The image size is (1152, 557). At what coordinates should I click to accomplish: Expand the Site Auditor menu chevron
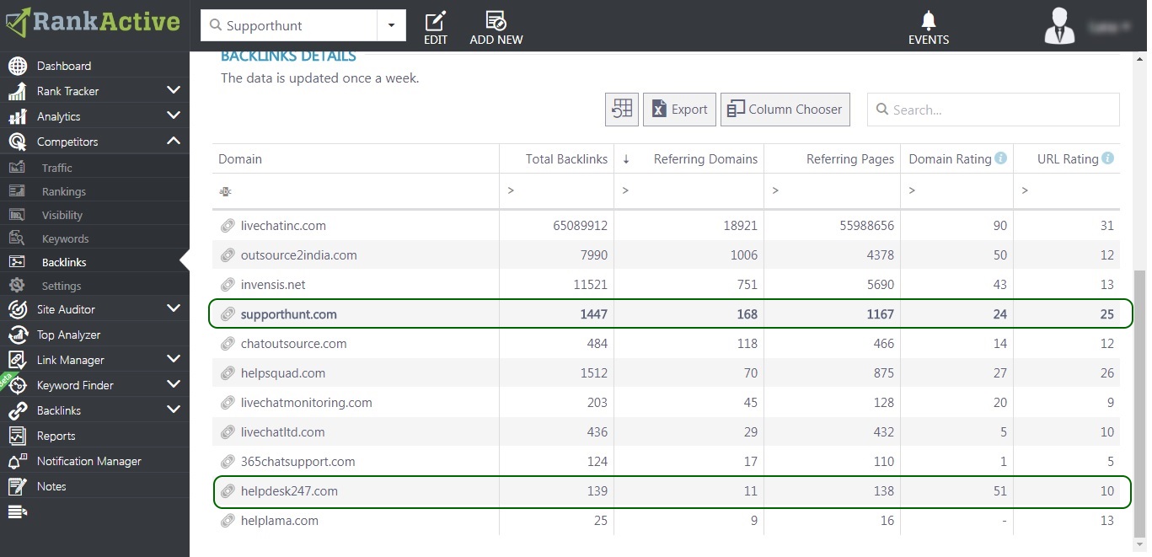pos(174,308)
